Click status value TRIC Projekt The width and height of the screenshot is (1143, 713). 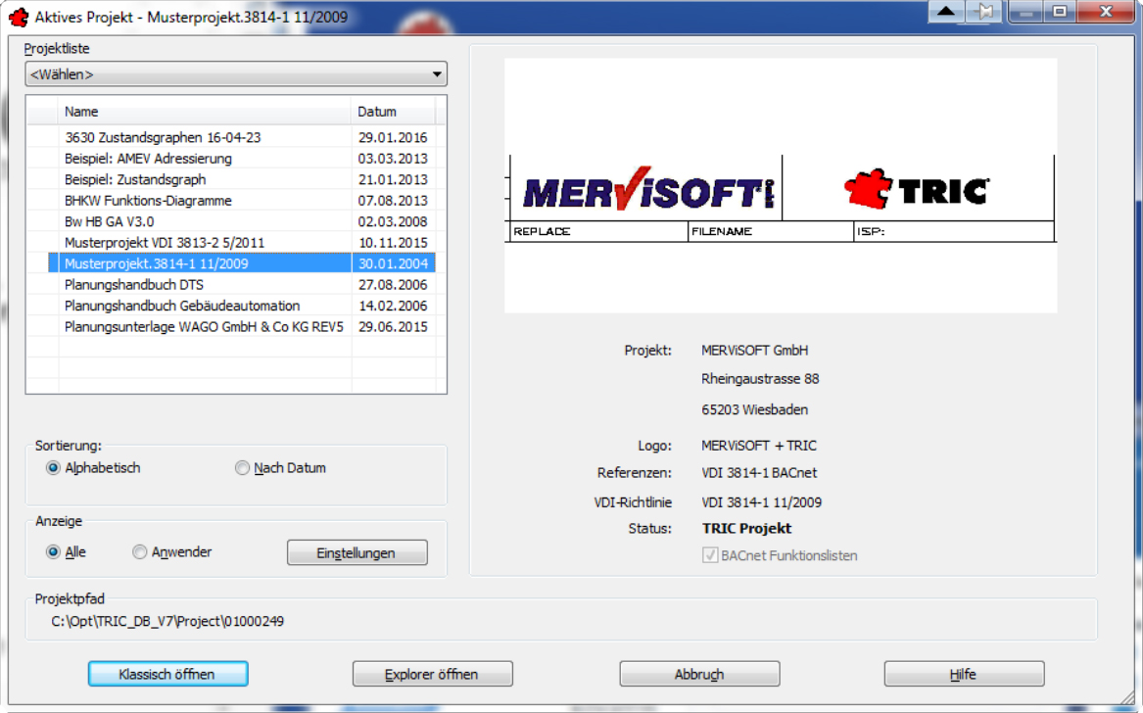pos(746,529)
